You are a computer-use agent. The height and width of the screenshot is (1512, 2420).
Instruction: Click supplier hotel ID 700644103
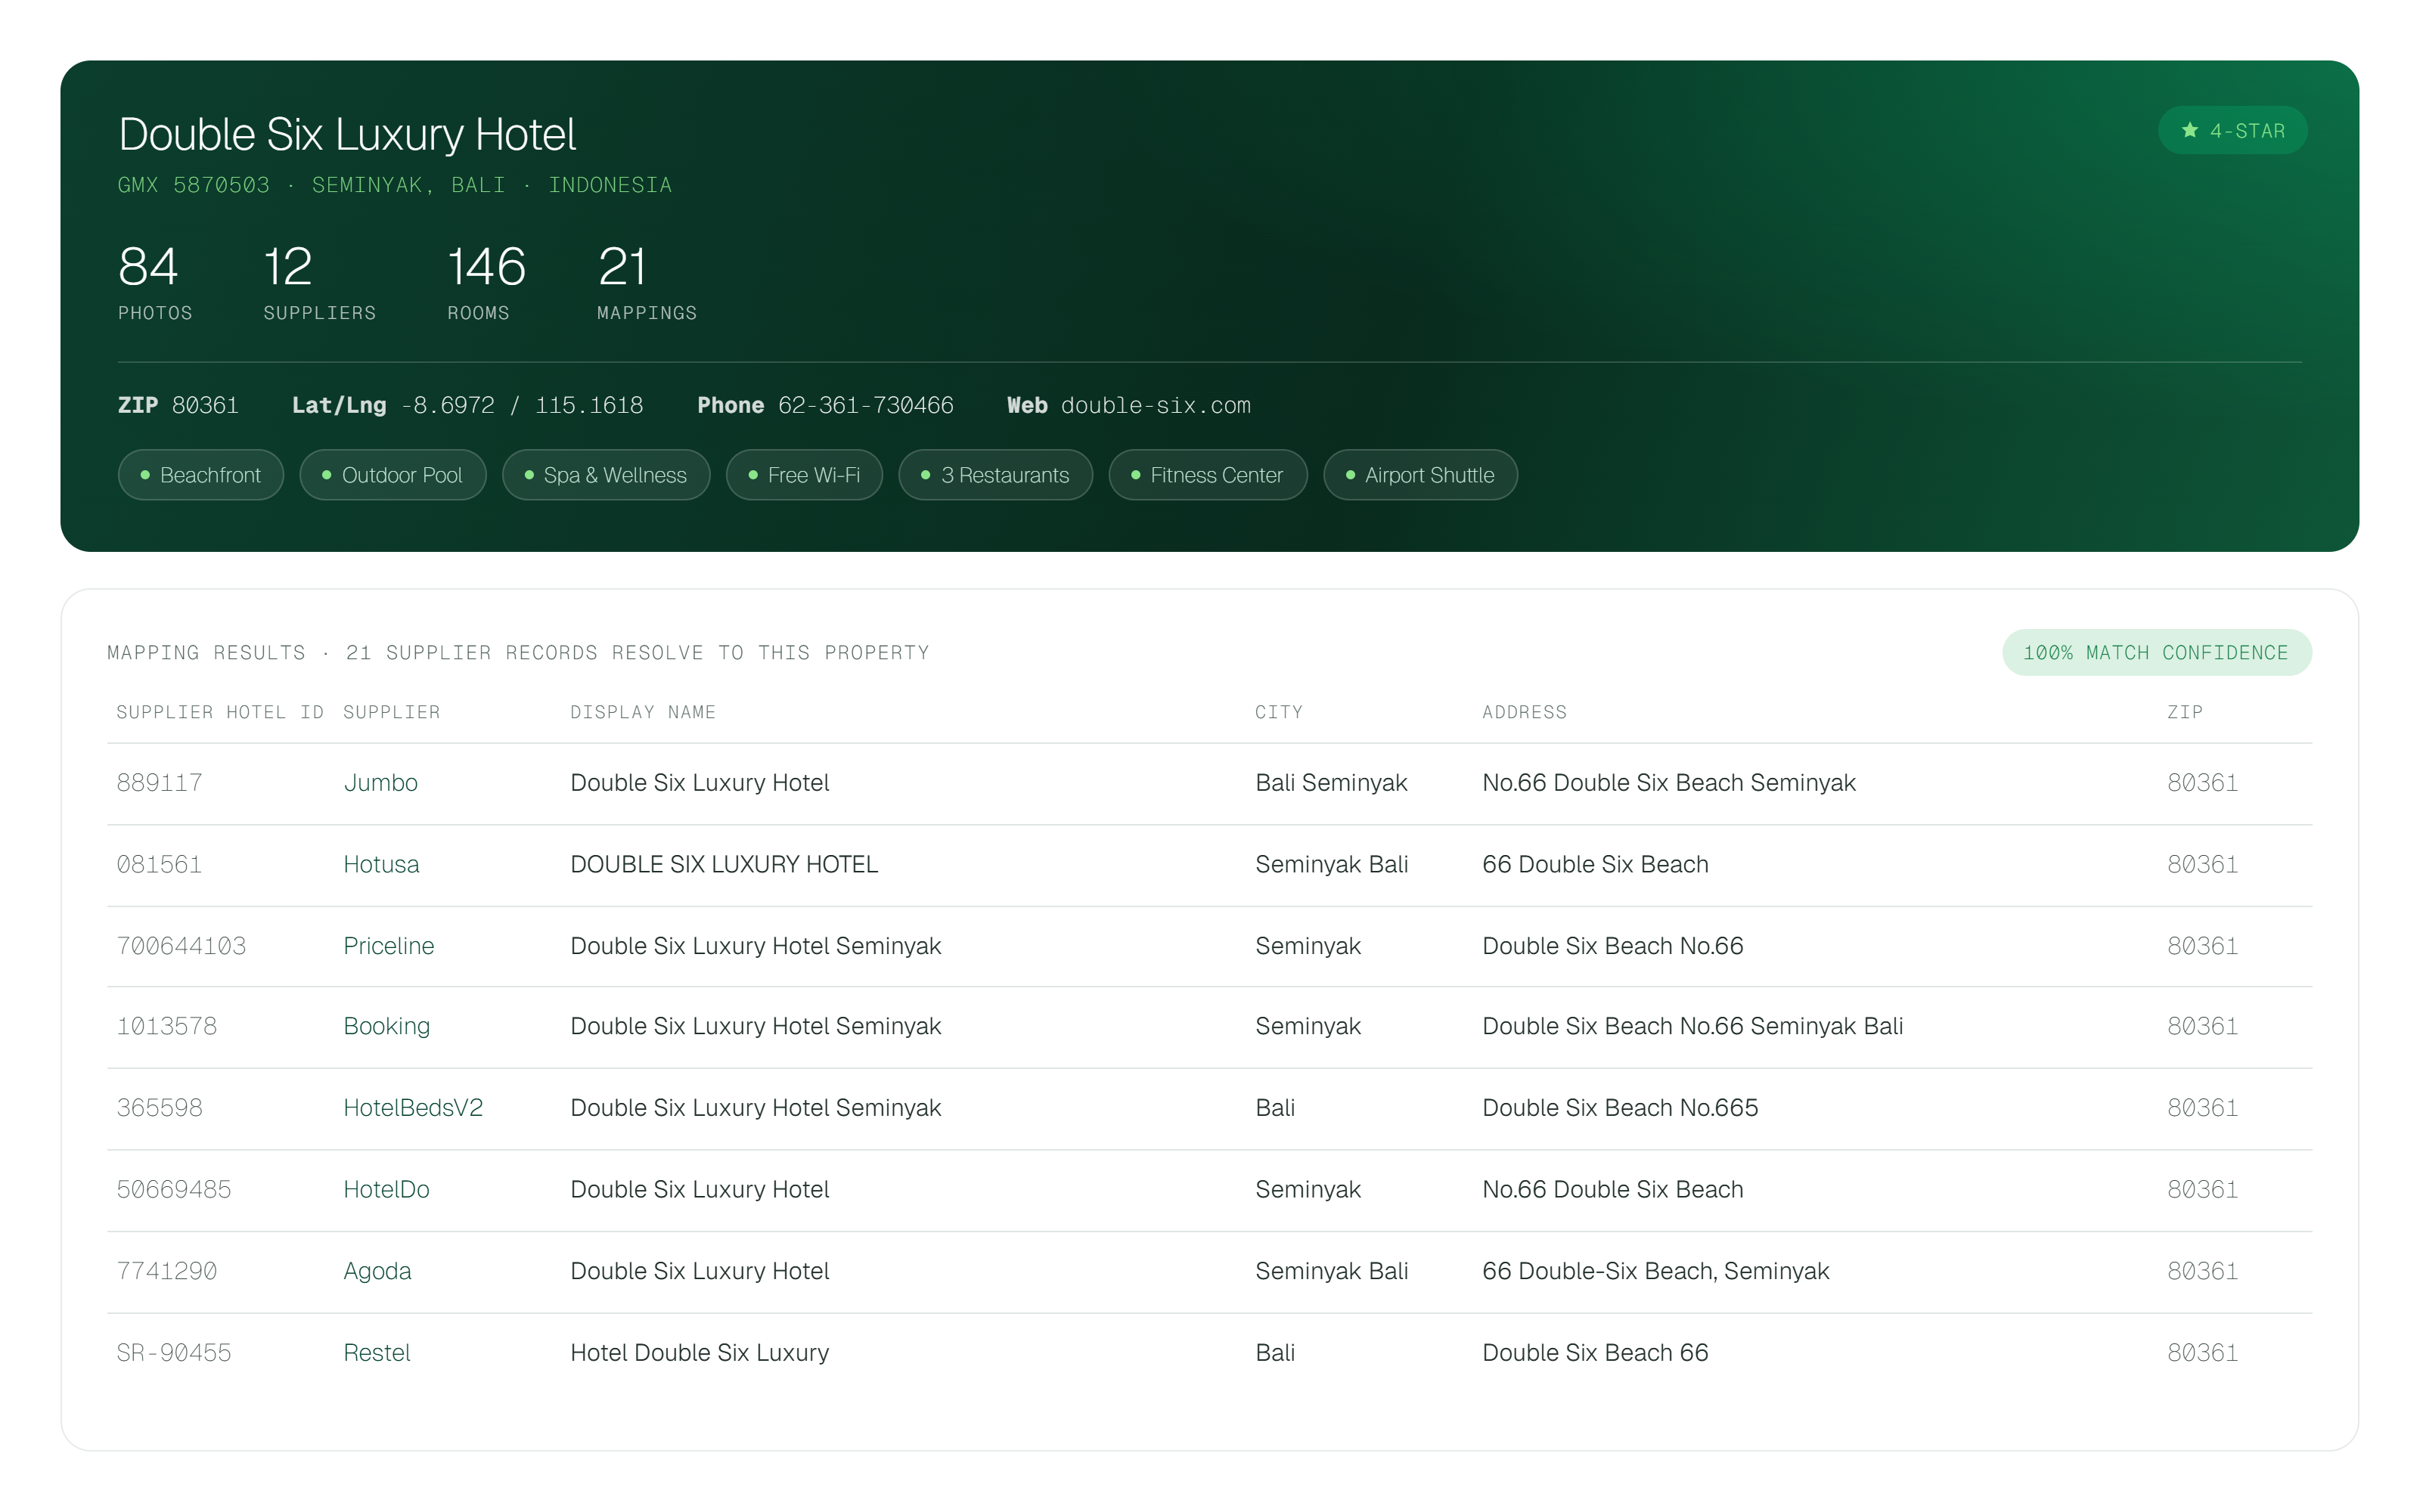click(x=181, y=946)
